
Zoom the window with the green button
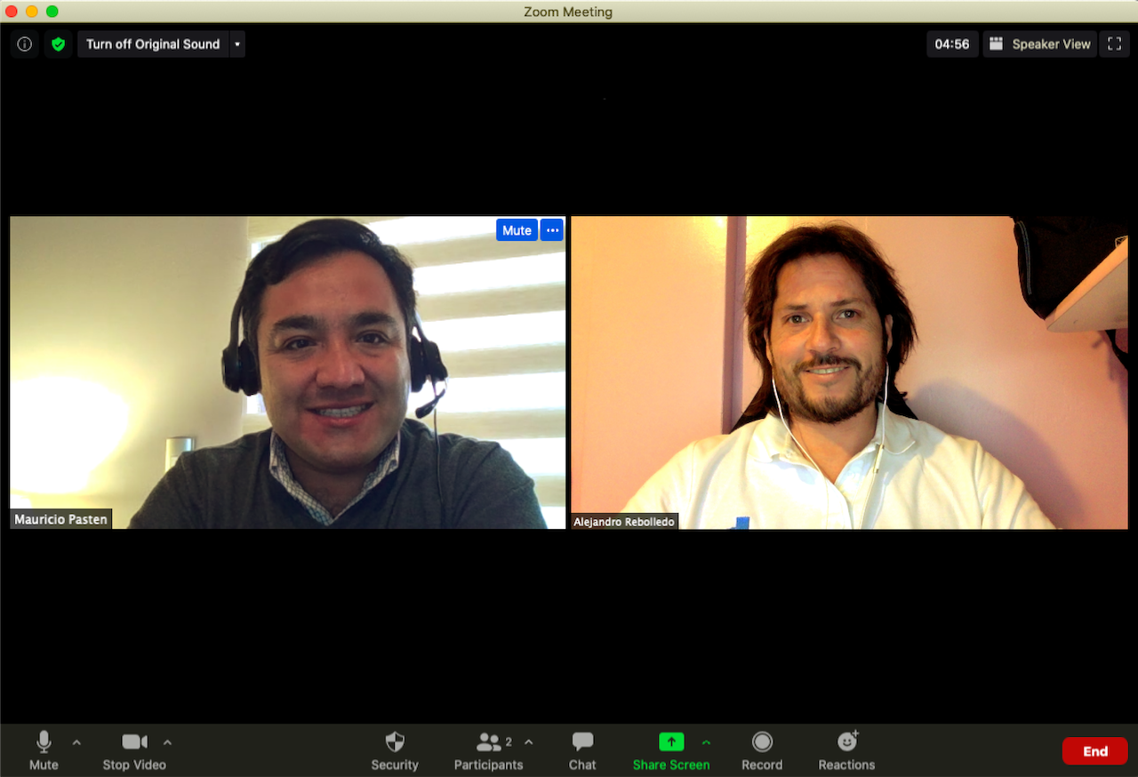[x=52, y=12]
